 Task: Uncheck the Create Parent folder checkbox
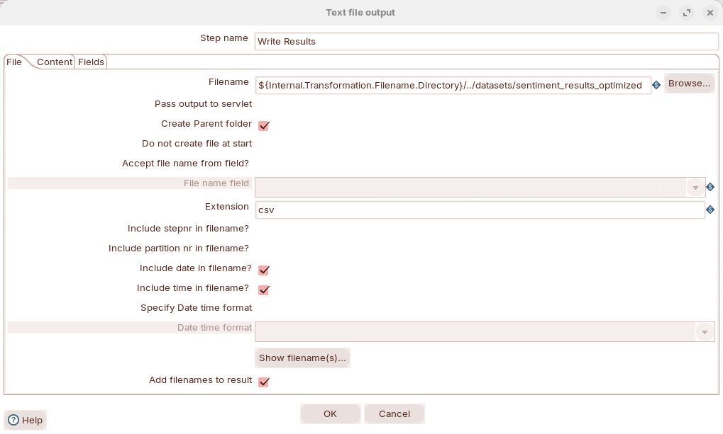(x=263, y=125)
